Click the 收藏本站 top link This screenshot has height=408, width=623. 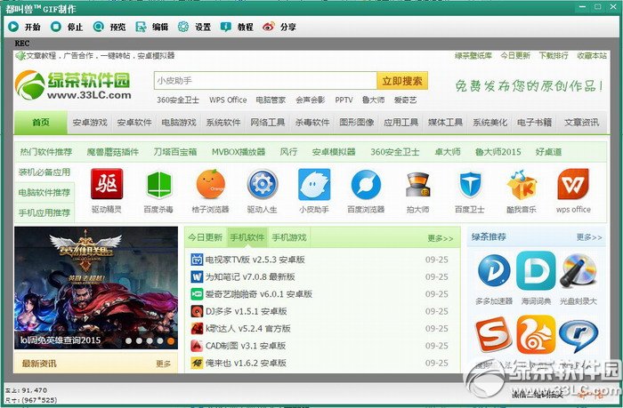coord(592,56)
